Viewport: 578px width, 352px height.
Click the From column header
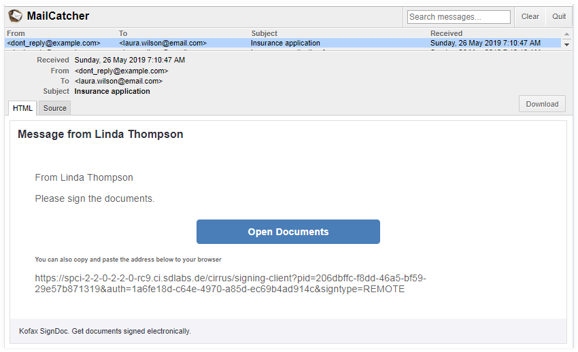(x=16, y=33)
